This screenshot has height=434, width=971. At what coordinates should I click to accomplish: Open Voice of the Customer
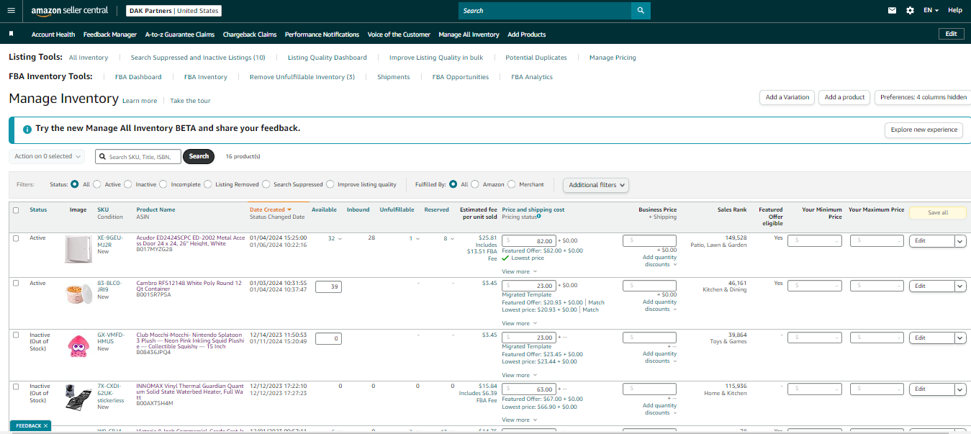[399, 34]
